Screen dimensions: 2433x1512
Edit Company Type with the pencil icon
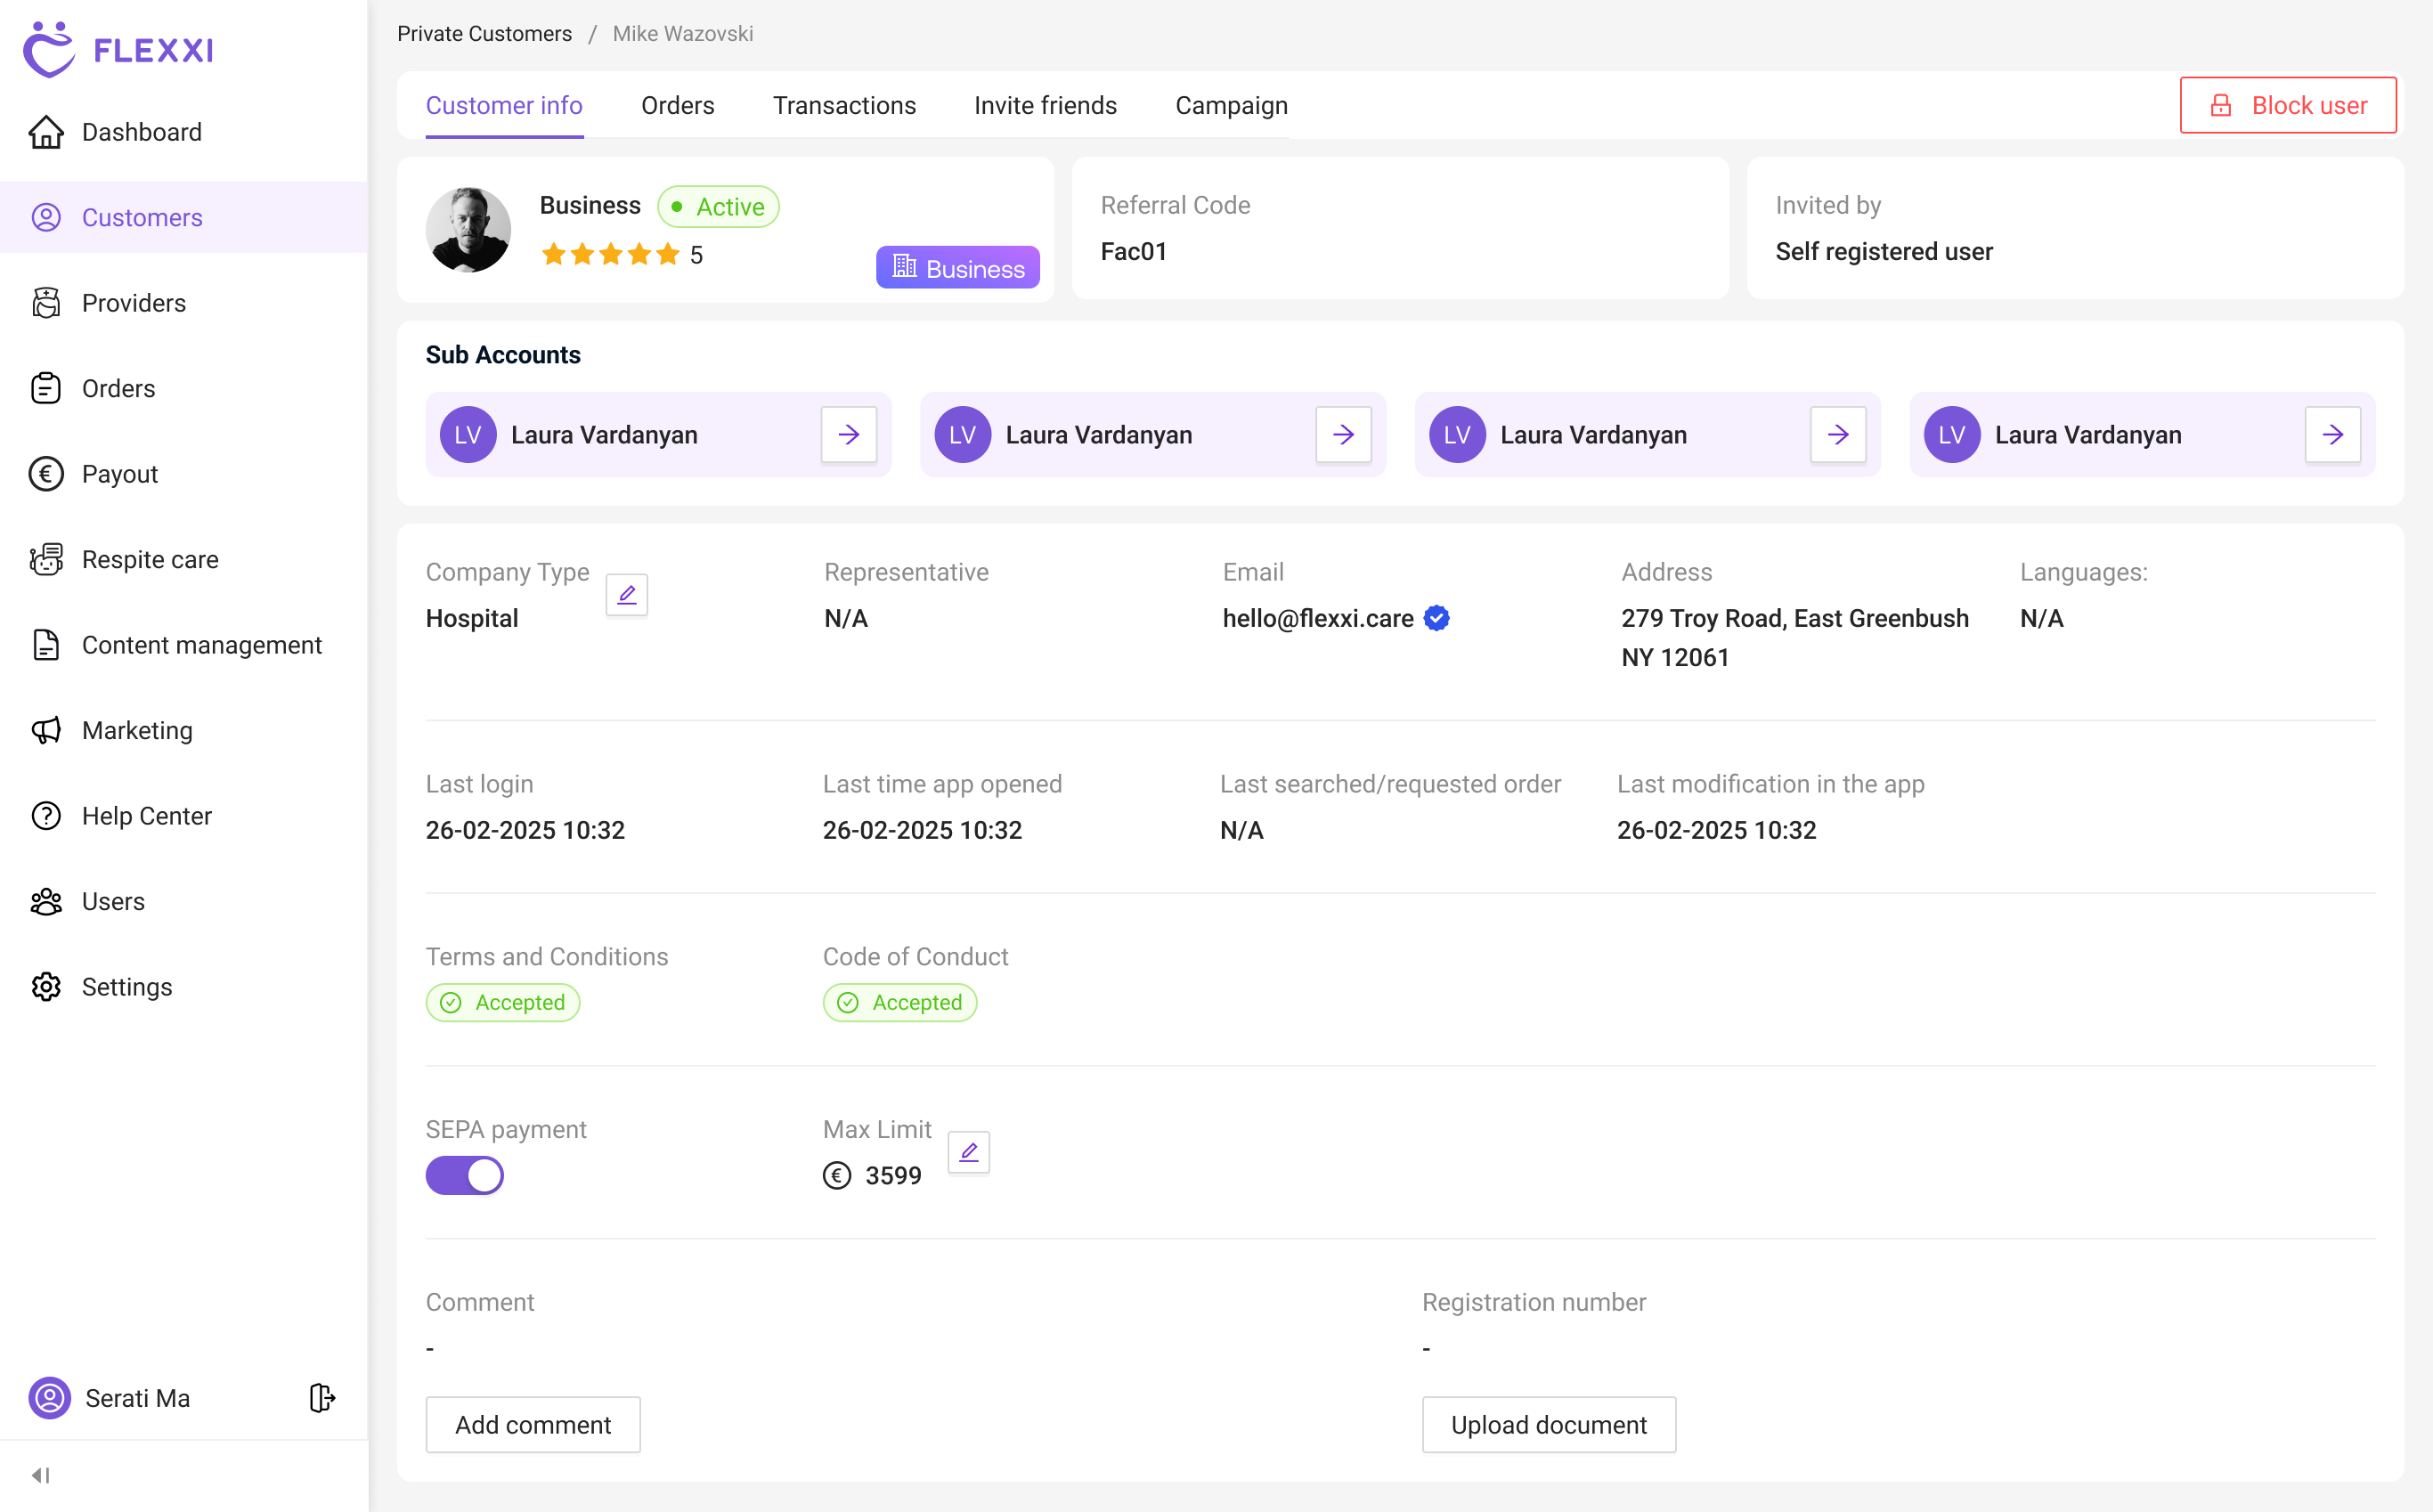pyautogui.click(x=627, y=595)
